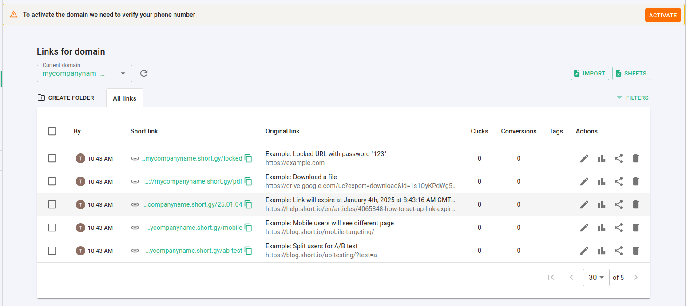The width and height of the screenshot is (686, 306).
Task: Delete the Split users A/B test link
Action: coord(636,251)
